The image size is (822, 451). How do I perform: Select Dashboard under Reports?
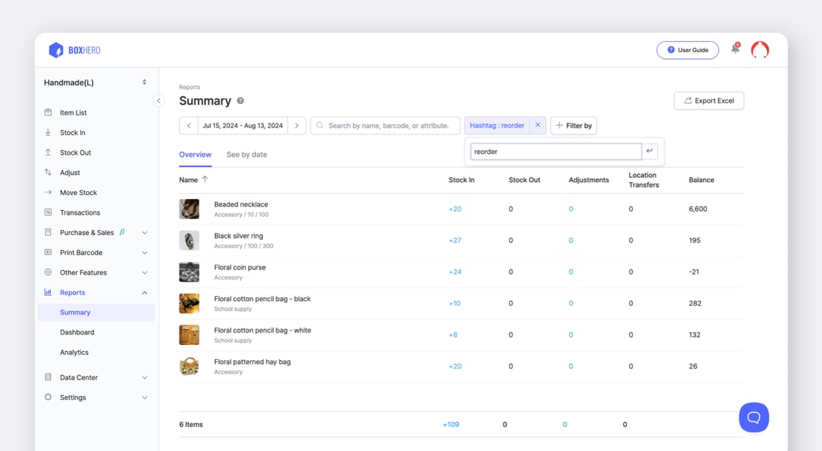(x=77, y=332)
